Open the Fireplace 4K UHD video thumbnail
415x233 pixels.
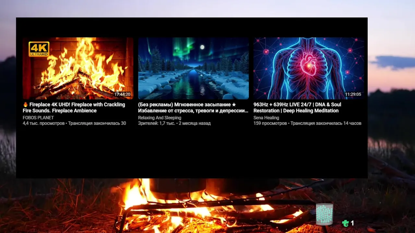(x=78, y=68)
